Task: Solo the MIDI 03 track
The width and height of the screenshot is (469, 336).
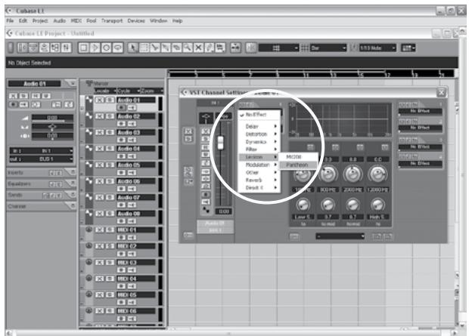Action: coord(110,262)
